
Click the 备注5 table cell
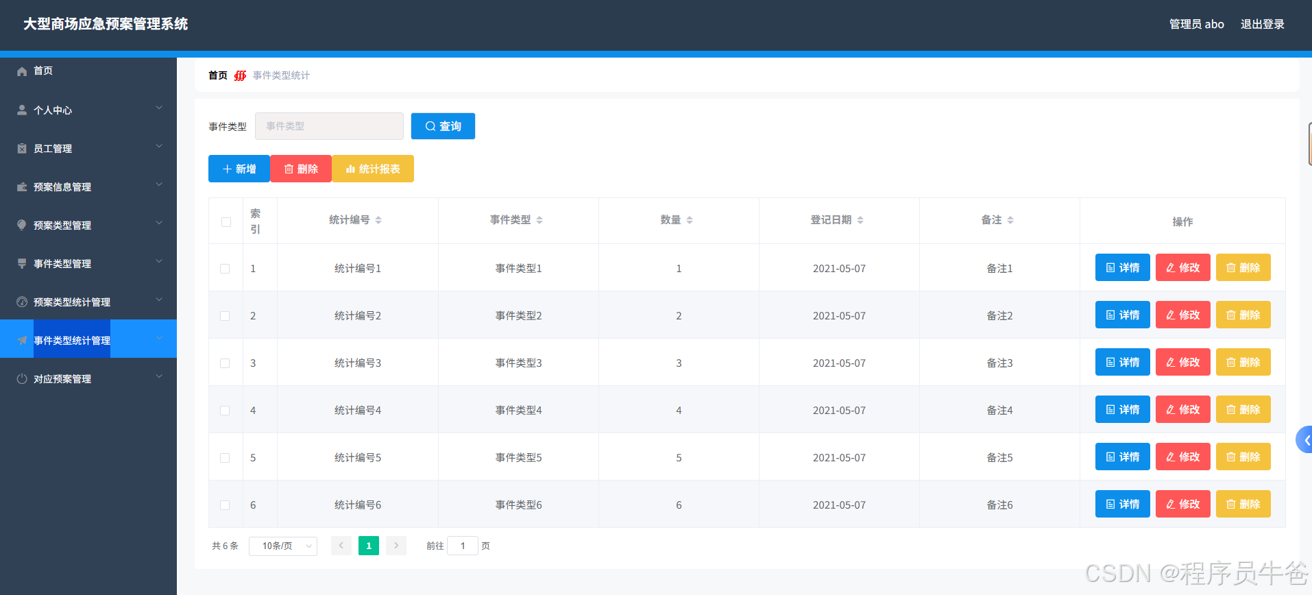999,458
